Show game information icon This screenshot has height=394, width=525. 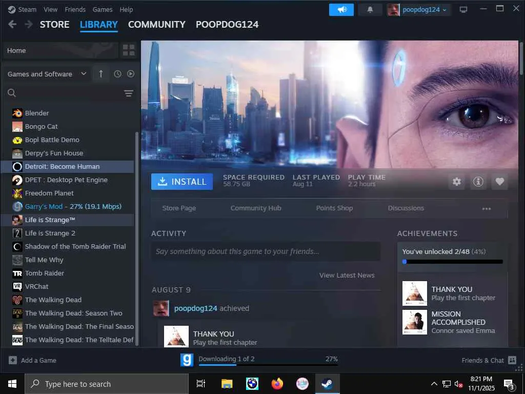click(x=478, y=182)
